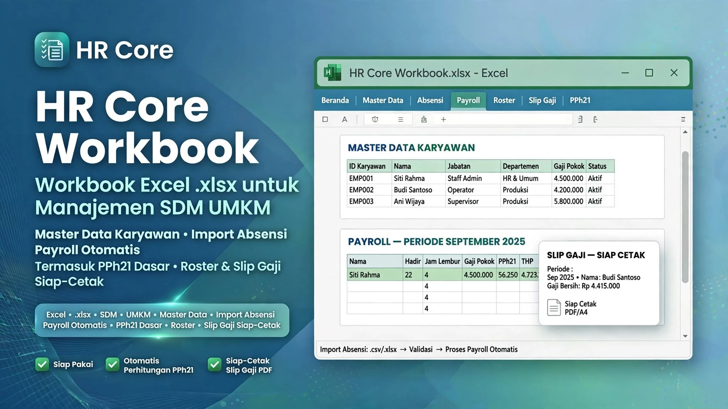Switch to the Beranda tab
728x409 pixels.
(x=335, y=100)
